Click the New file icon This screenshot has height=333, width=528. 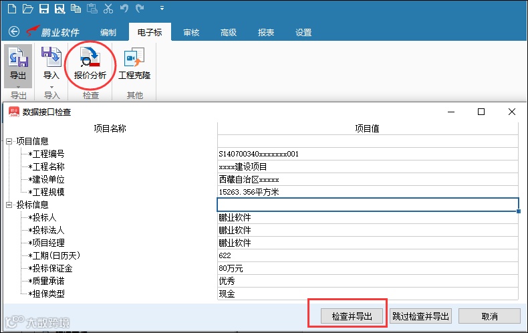click(12, 9)
